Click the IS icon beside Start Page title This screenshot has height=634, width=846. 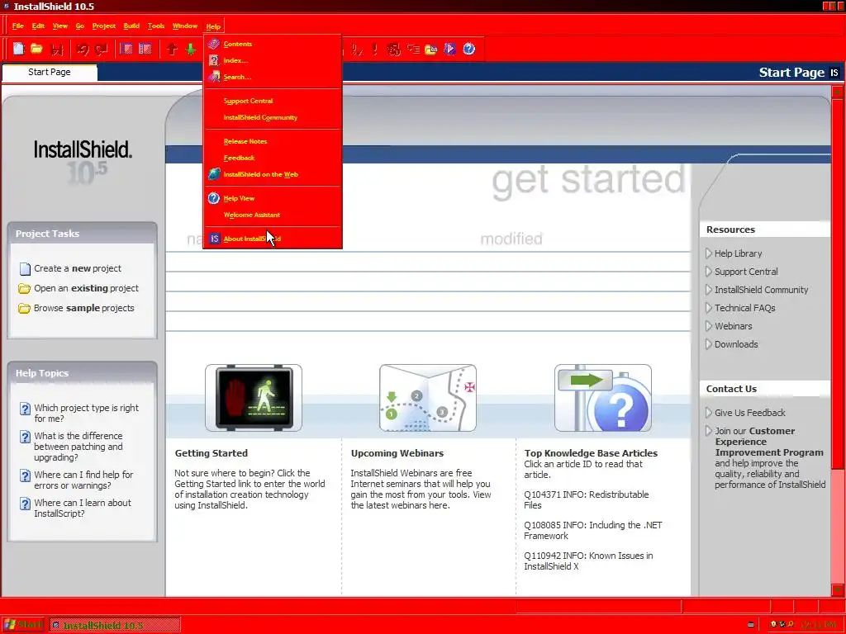(x=834, y=73)
